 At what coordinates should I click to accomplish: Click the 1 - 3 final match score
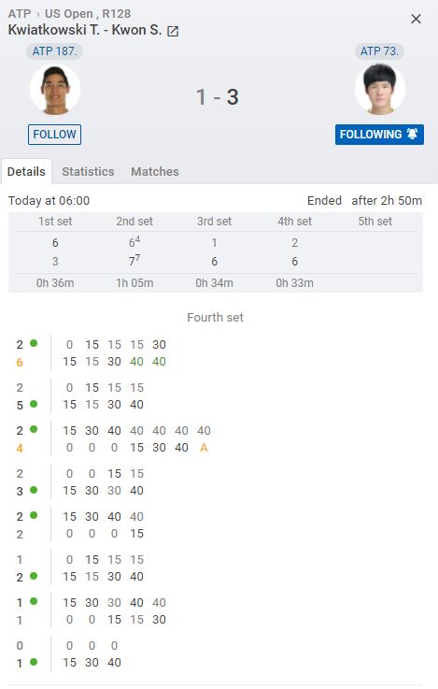(x=218, y=97)
